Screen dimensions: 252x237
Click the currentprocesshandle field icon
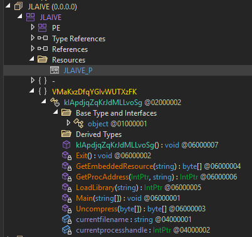pyautogui.click(x=67, y=230)
